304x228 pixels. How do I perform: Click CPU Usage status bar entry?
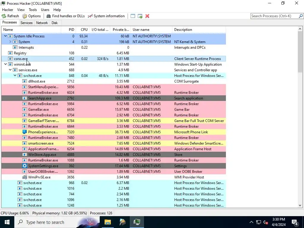click(x=15, y=213)
